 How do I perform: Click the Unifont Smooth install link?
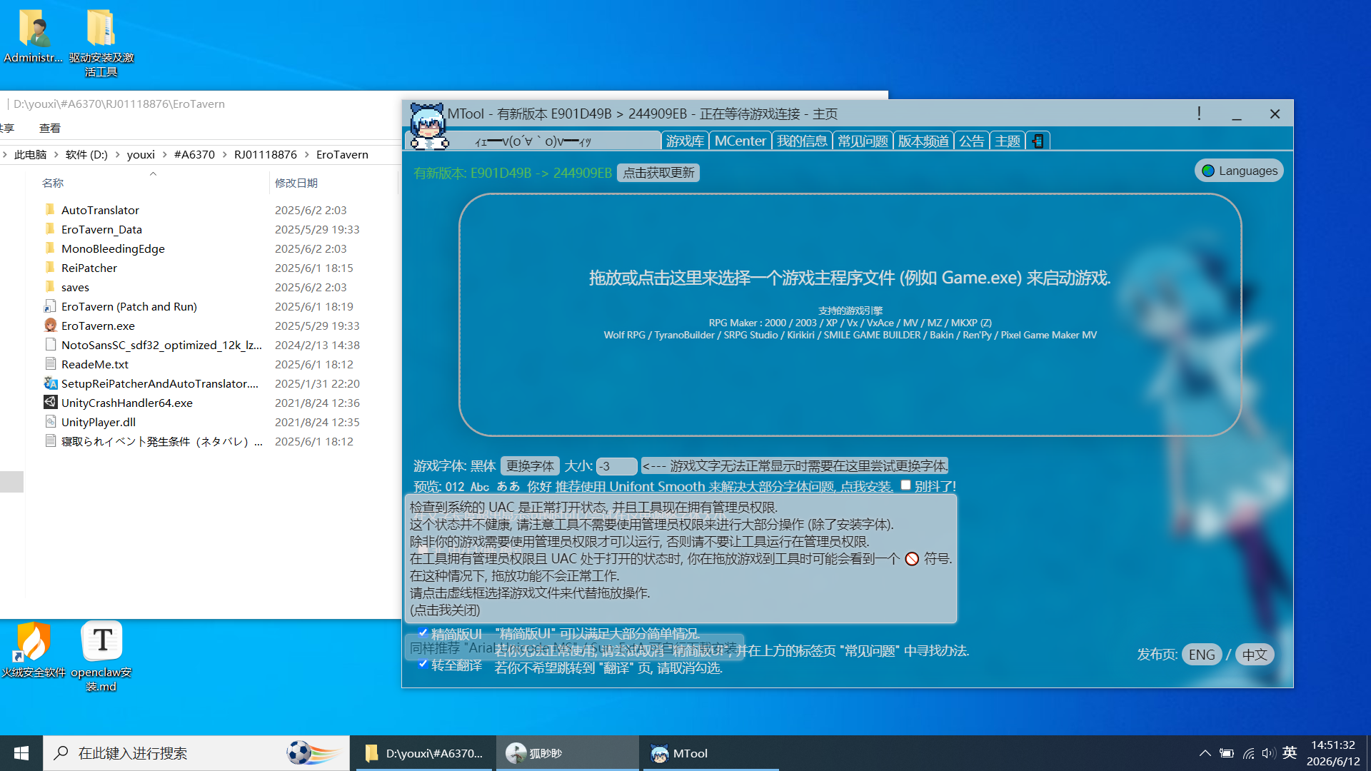(724, 486)
